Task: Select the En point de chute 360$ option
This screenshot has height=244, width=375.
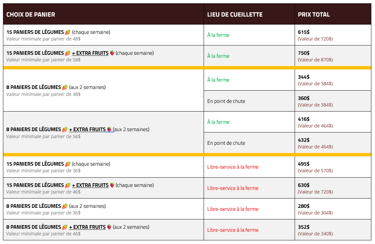Action: point(226,101)
